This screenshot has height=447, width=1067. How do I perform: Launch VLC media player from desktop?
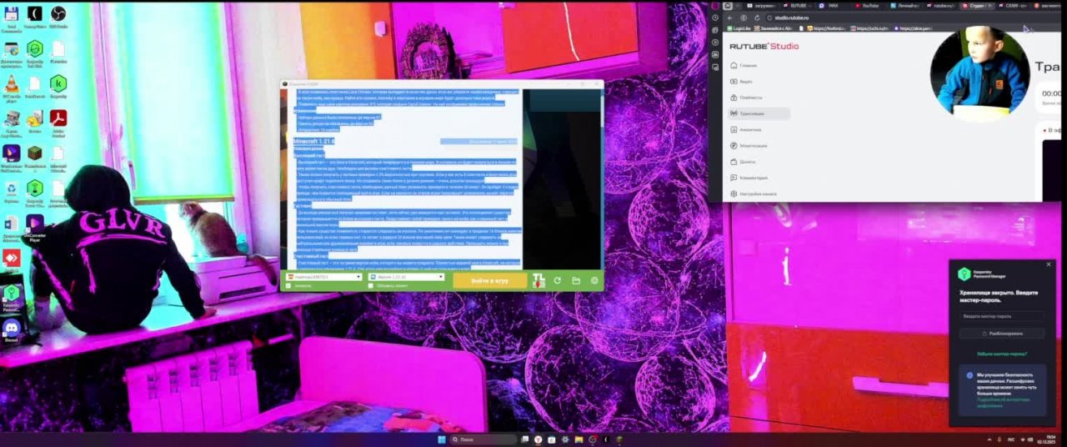pyautogui.click(x=12, y=84)
